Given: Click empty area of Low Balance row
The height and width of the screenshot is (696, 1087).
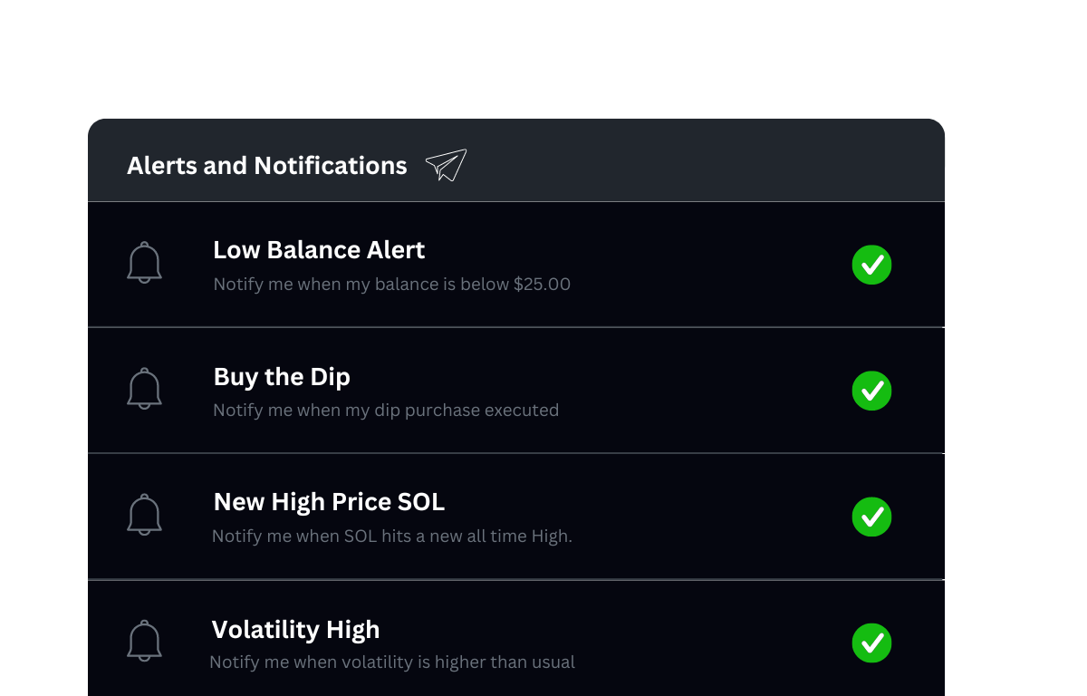Looking at the screenshot, I should 707,265.
